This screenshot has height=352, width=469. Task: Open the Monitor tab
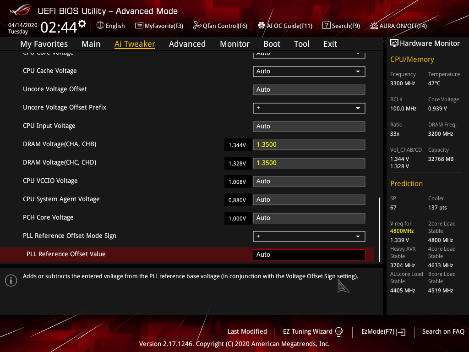click(234, 44)
